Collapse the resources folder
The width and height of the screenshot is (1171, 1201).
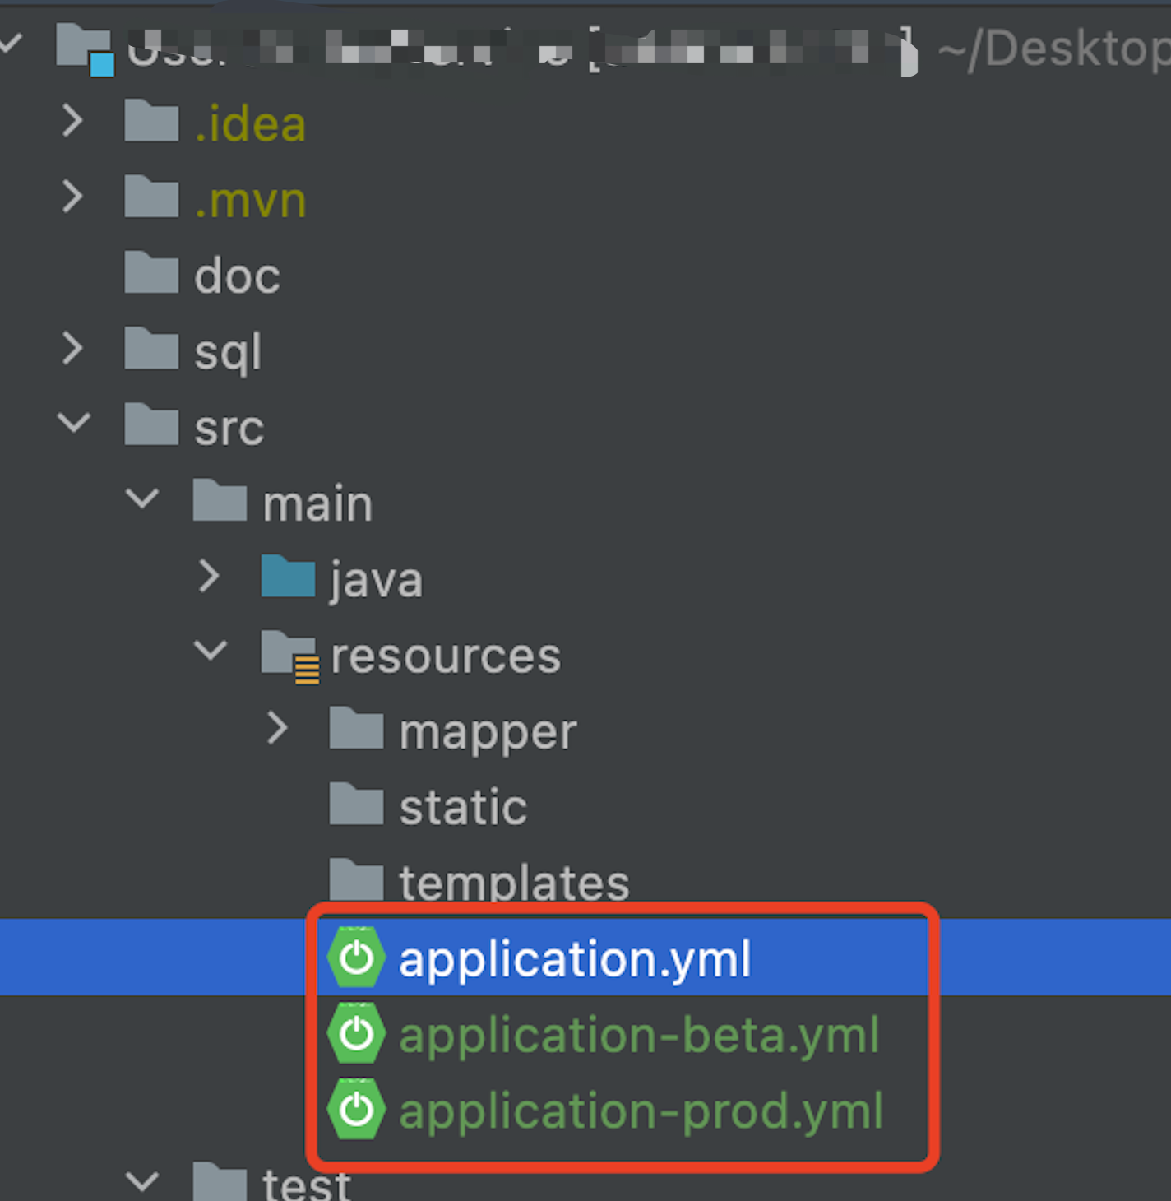(x=211, y=650)
